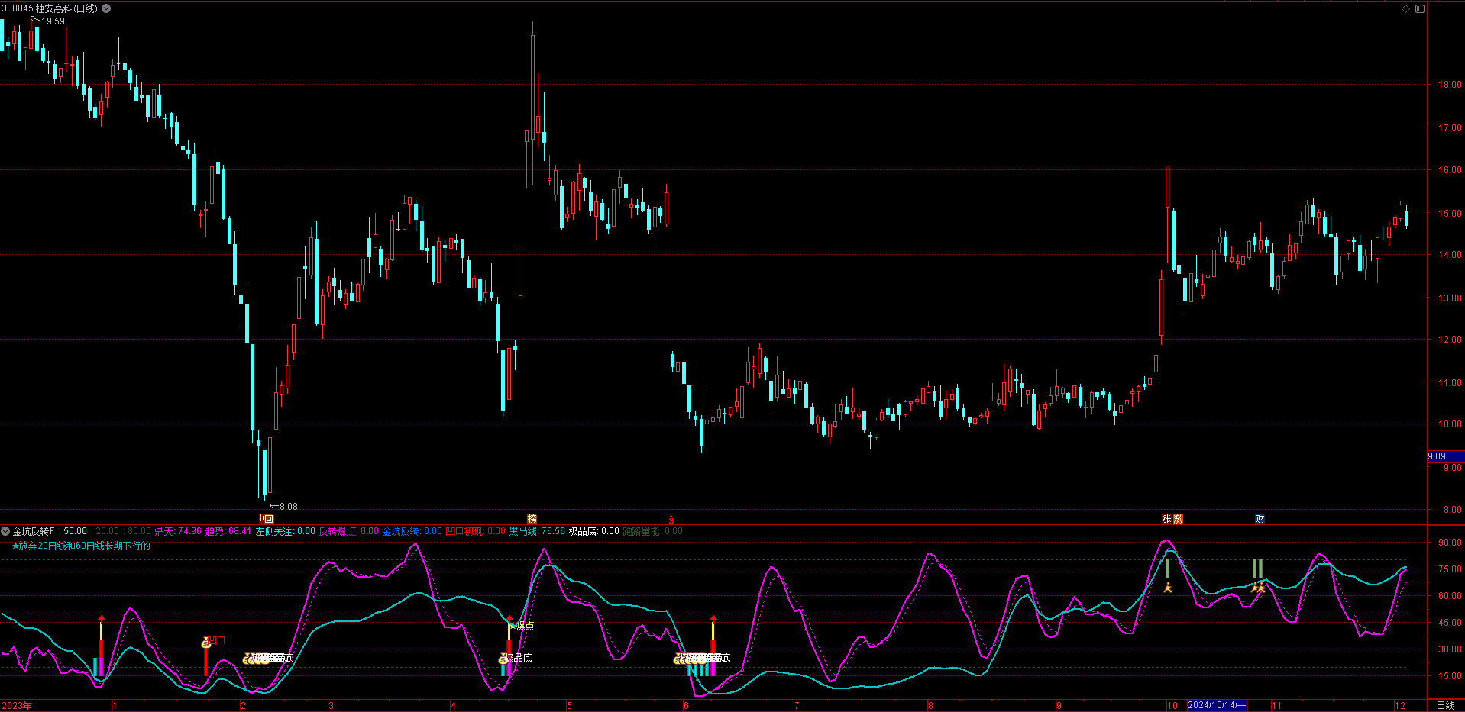Click the 黑马线: 76.56 indicator value

537,531
